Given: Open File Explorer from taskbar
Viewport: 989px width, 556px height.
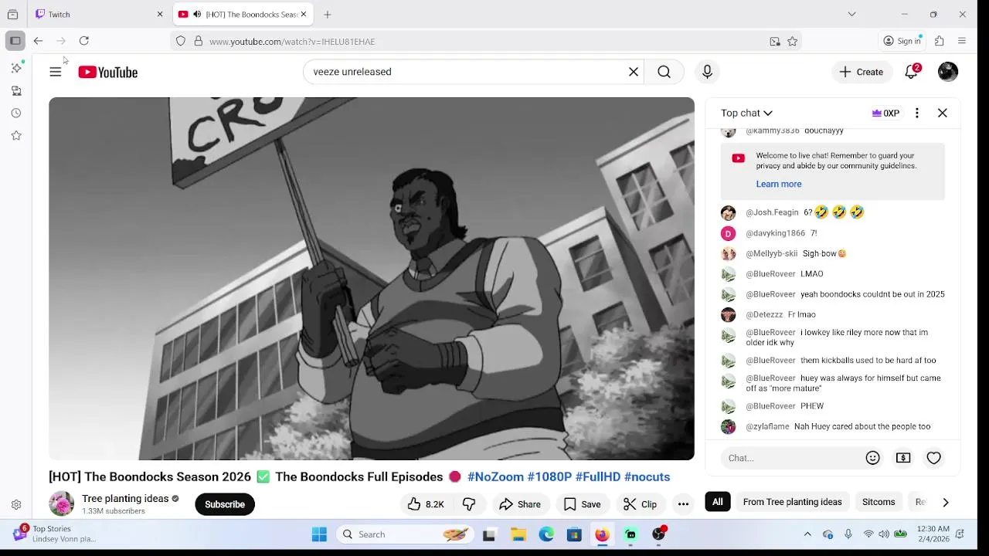Looking at the screenshot, I should pos(518,534).
